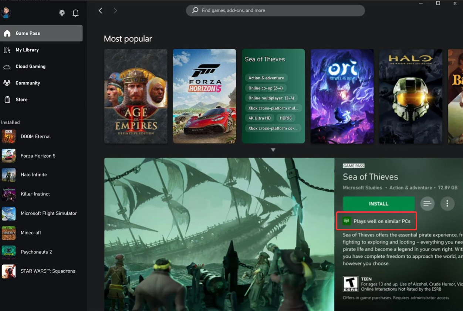Open the profile avatar menu
The height and width of the screenshot is (311, 463).
tap(7, 13)
